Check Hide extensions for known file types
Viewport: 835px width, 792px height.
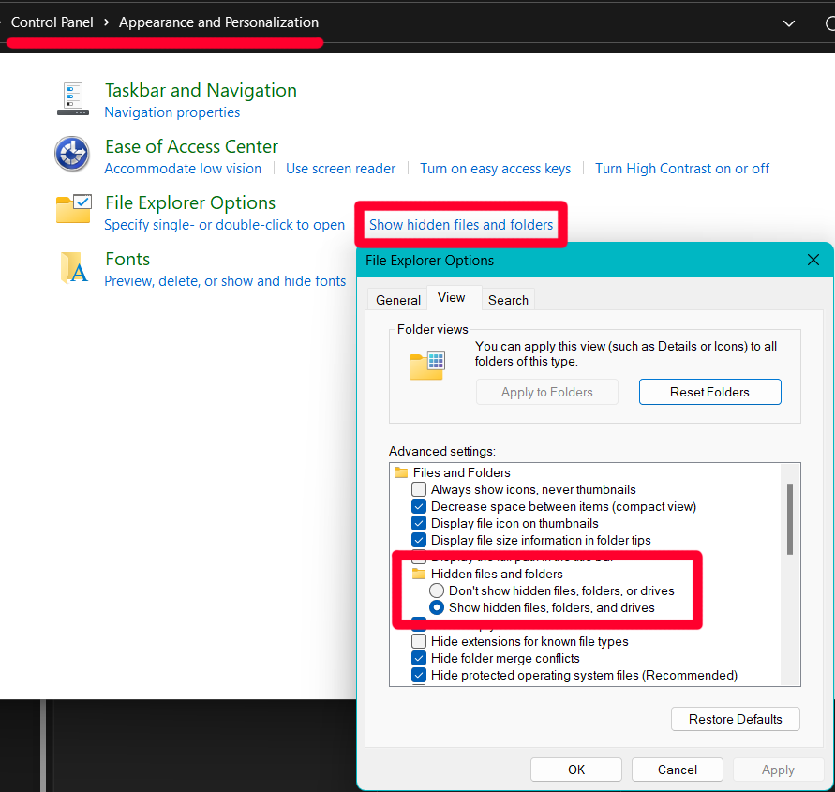(419, 641)
